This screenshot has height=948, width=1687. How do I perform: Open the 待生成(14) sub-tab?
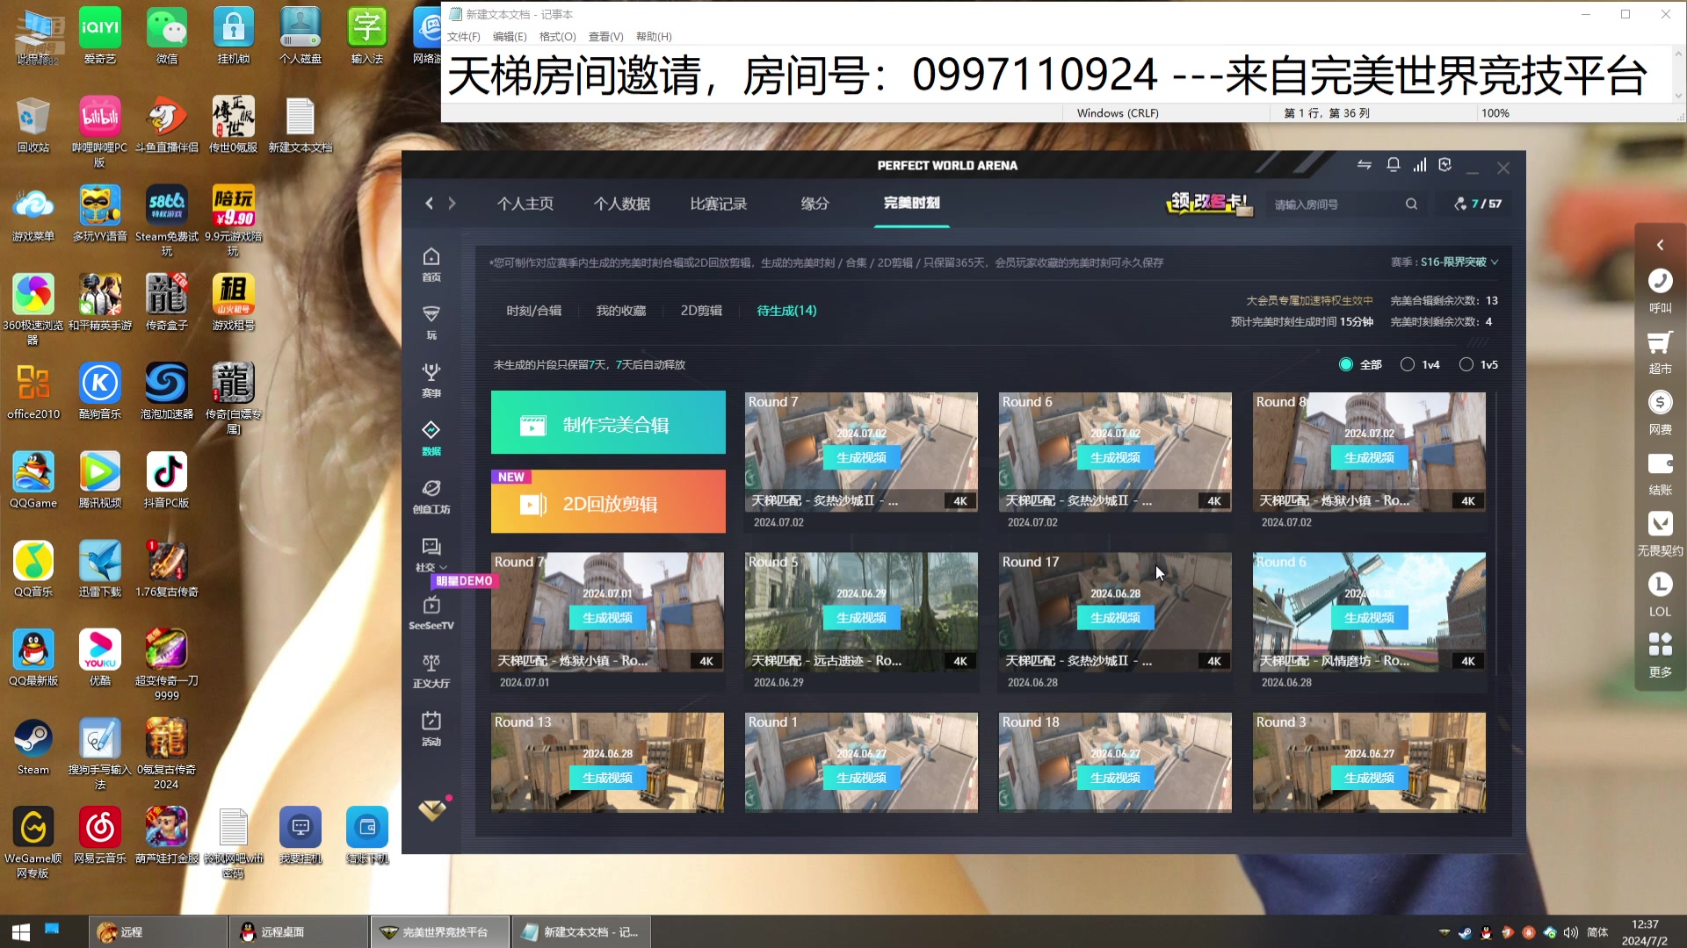click(786, 311)
